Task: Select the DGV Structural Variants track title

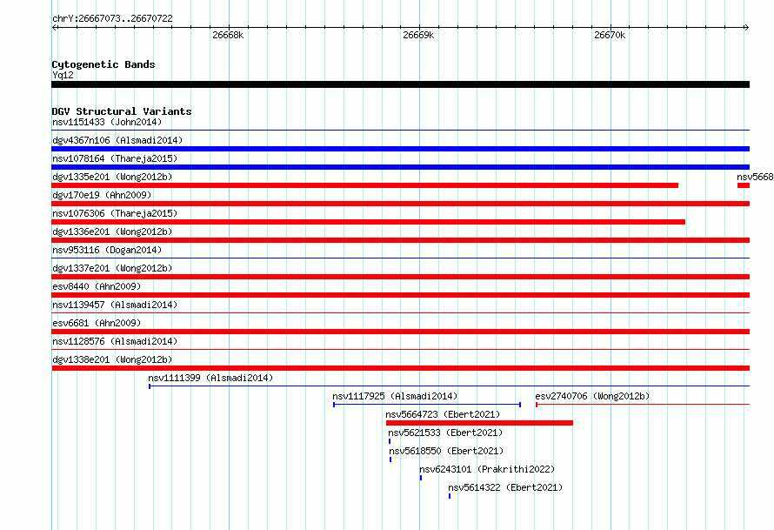Action: coord(122,111)
